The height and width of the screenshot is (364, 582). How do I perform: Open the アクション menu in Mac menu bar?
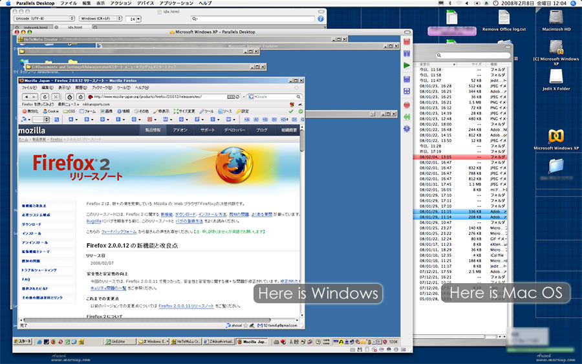click(x=121, y=3)
